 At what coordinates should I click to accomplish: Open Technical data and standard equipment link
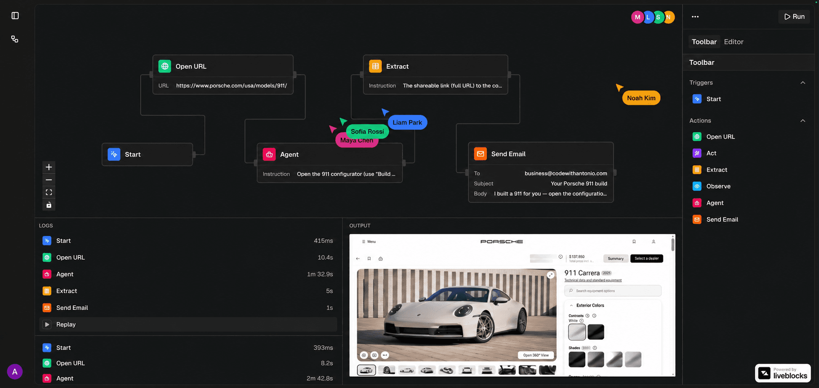click(593, 280)
